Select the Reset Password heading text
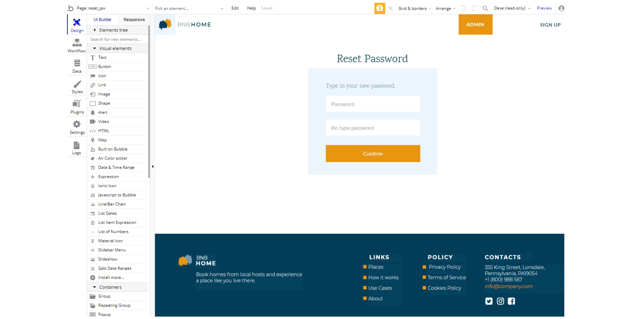Viewport: 632px width, 319px height. pos(372,59)
